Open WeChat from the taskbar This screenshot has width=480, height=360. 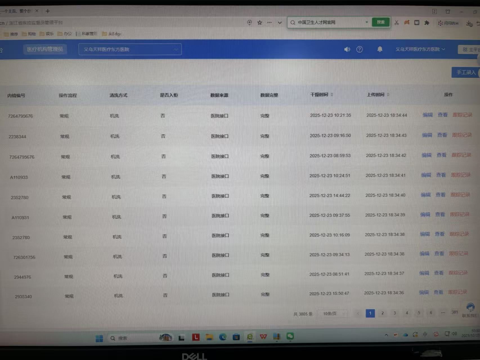pyautogui.click(x=290, y=336)
